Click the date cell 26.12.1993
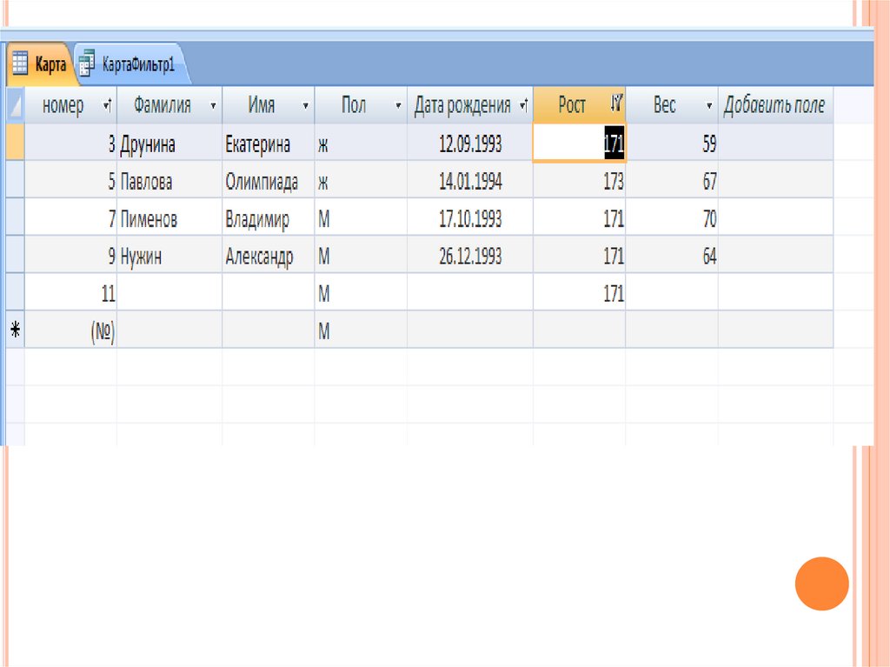The image size is (890, 667). [470, 257]
